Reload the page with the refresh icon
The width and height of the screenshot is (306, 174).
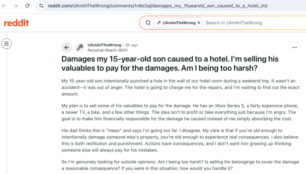[x=27, y=6]
